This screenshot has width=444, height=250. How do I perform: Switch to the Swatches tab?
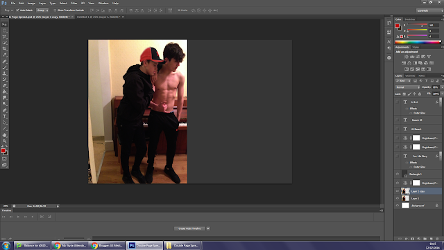click(410, 19)
